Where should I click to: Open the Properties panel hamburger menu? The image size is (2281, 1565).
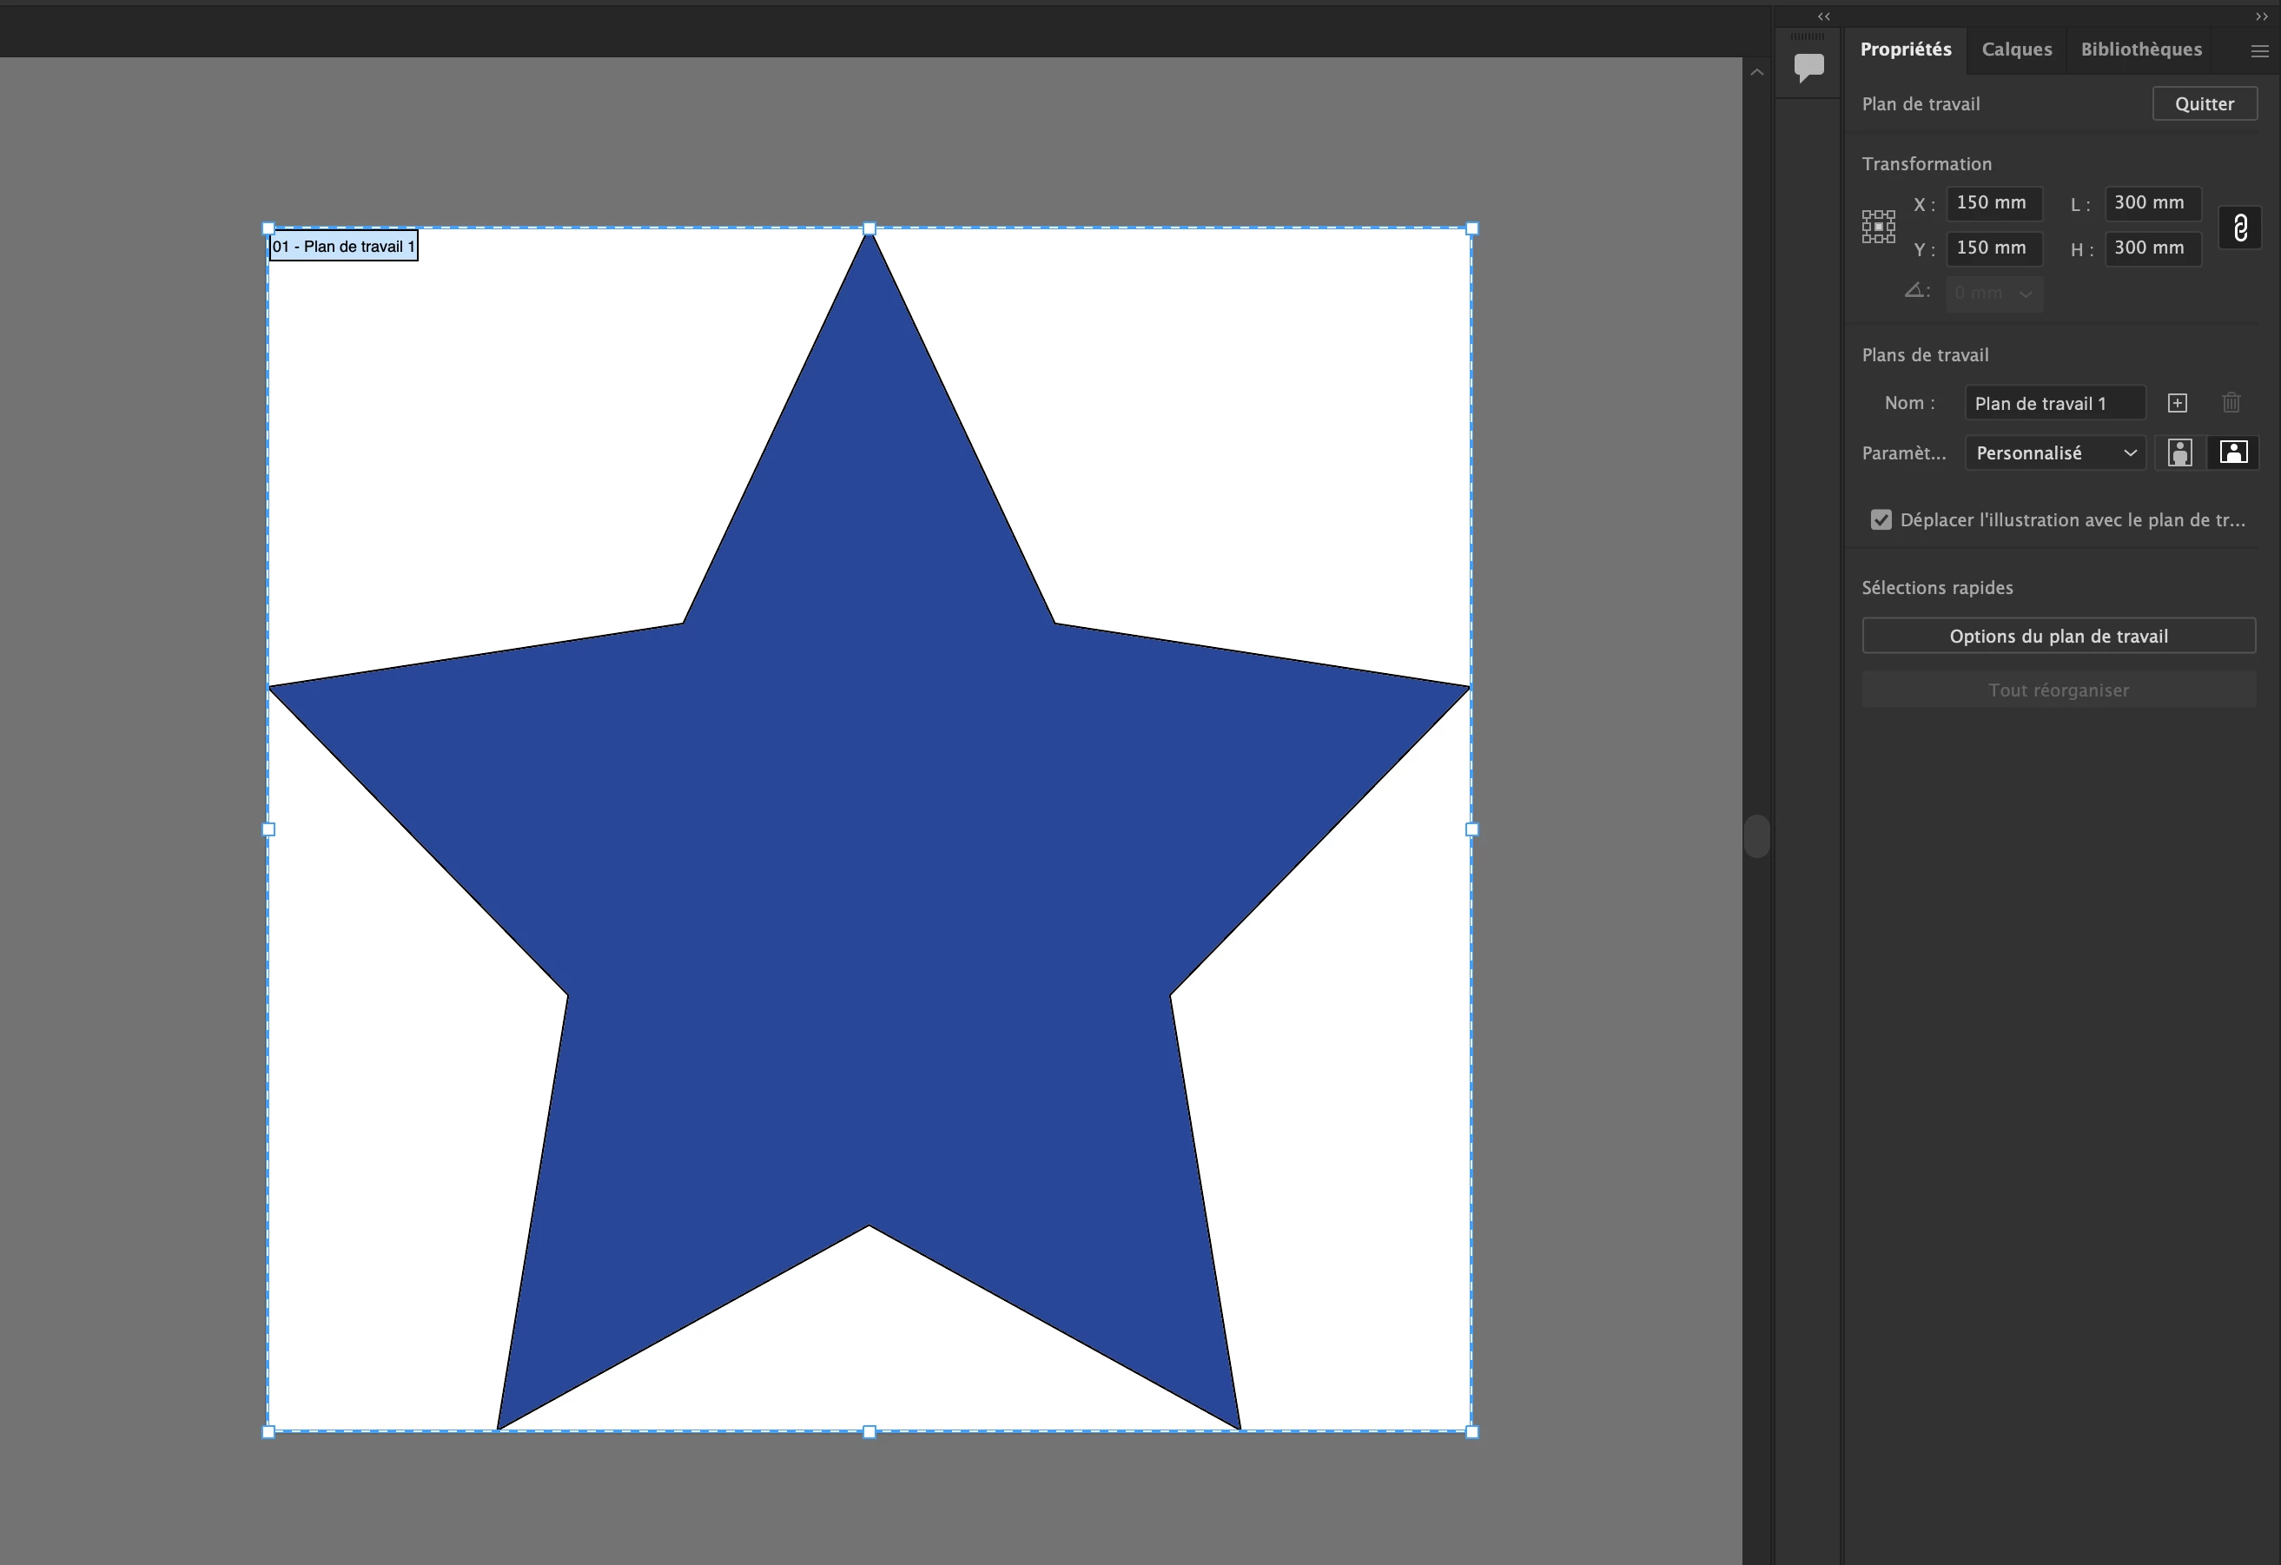[2258, 51]
